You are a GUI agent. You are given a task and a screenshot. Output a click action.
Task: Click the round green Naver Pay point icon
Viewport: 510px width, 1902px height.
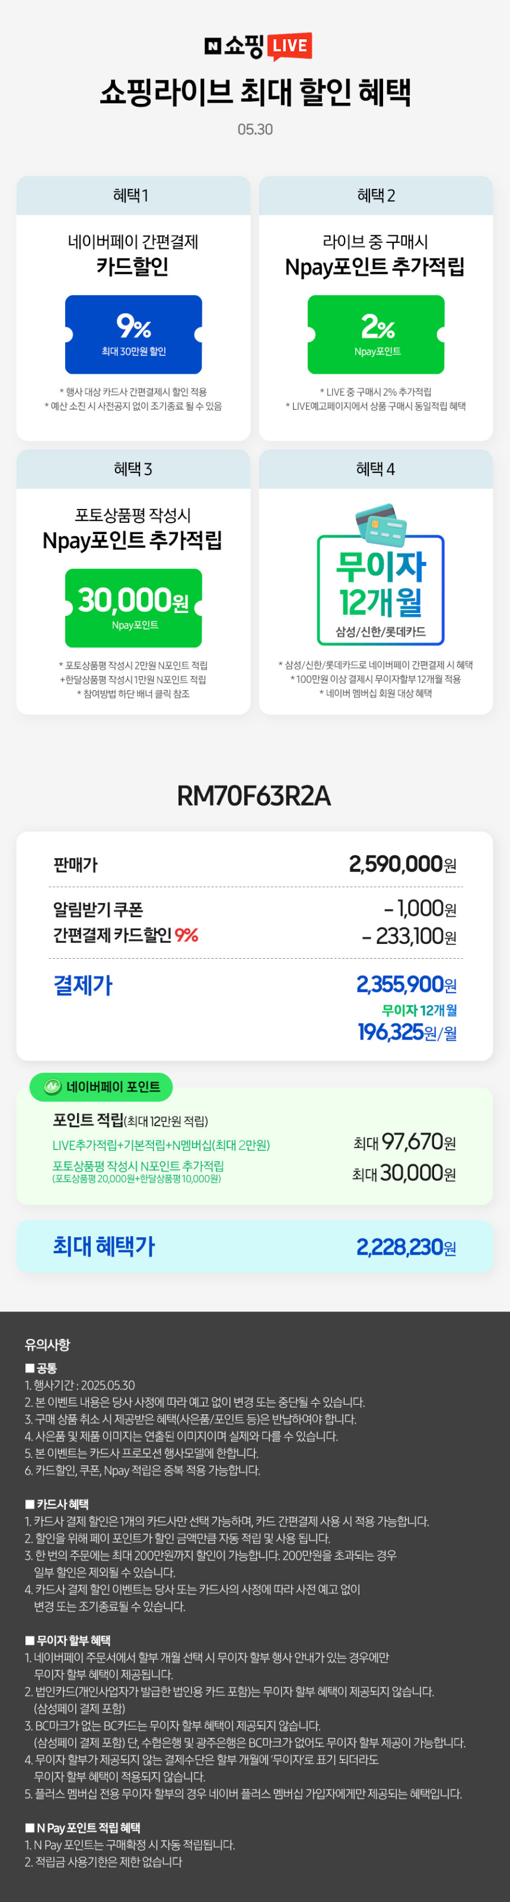pyautogui.click(x=52, y=1086)
